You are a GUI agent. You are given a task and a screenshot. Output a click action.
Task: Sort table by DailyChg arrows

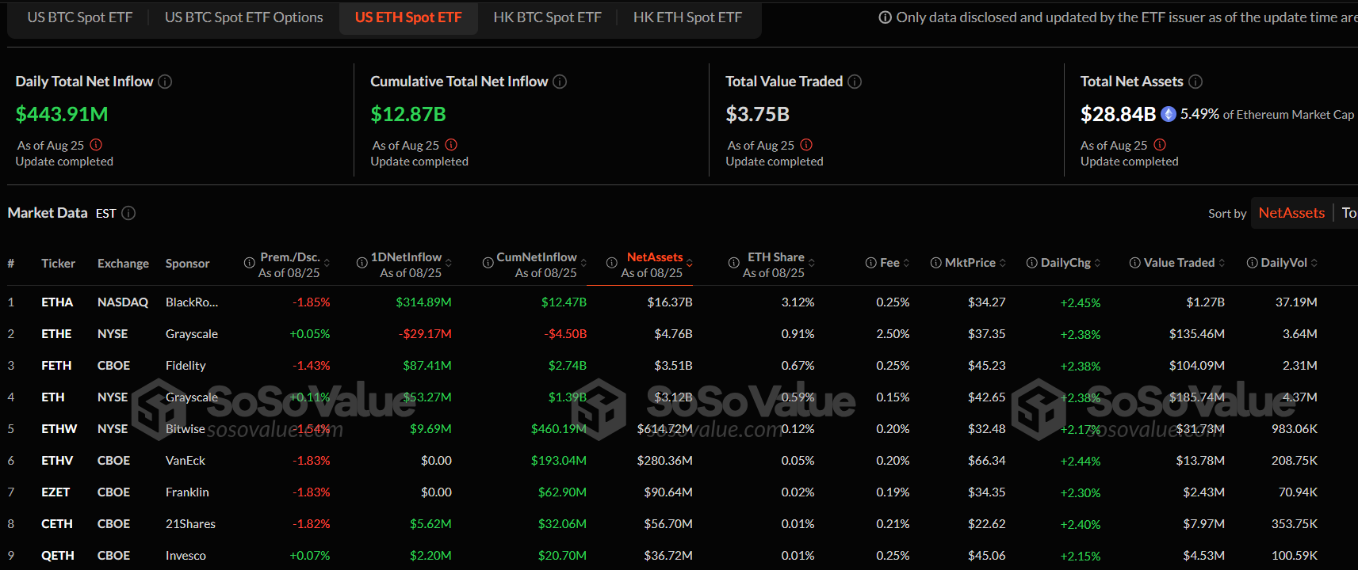(1098, 263)
